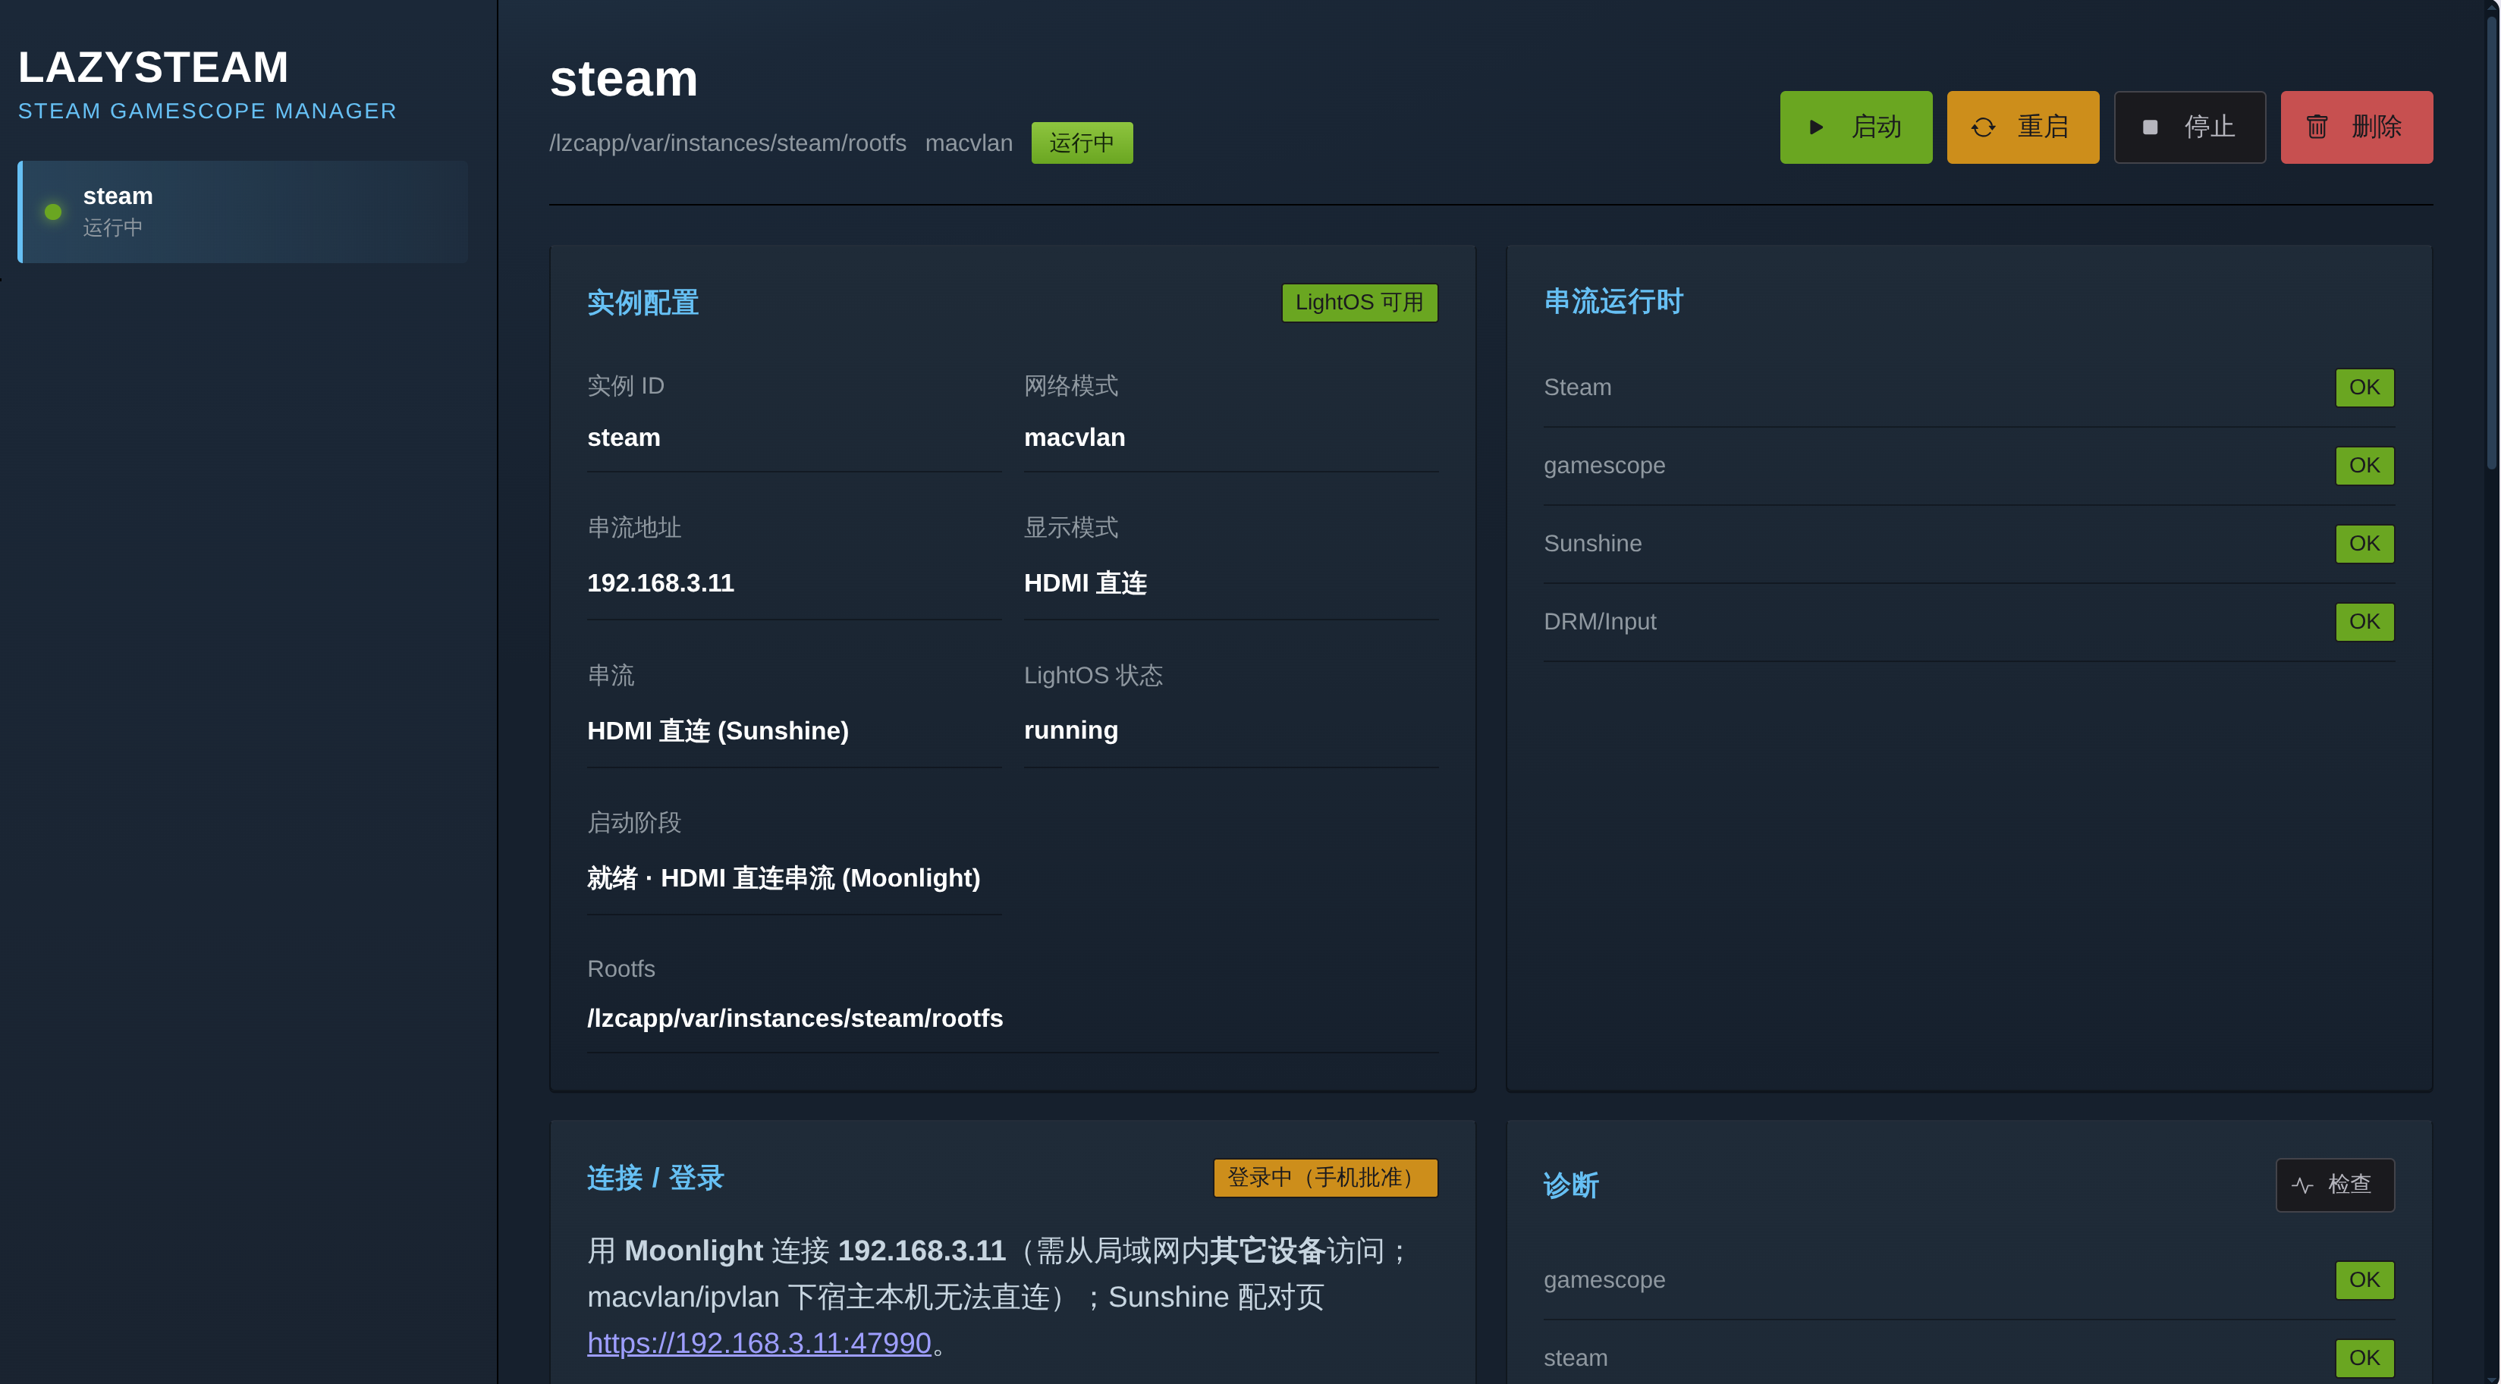The width and height of the screenshot is (2501, 1384).
Task: Click the 实例 ID field label
Action: 625,386
